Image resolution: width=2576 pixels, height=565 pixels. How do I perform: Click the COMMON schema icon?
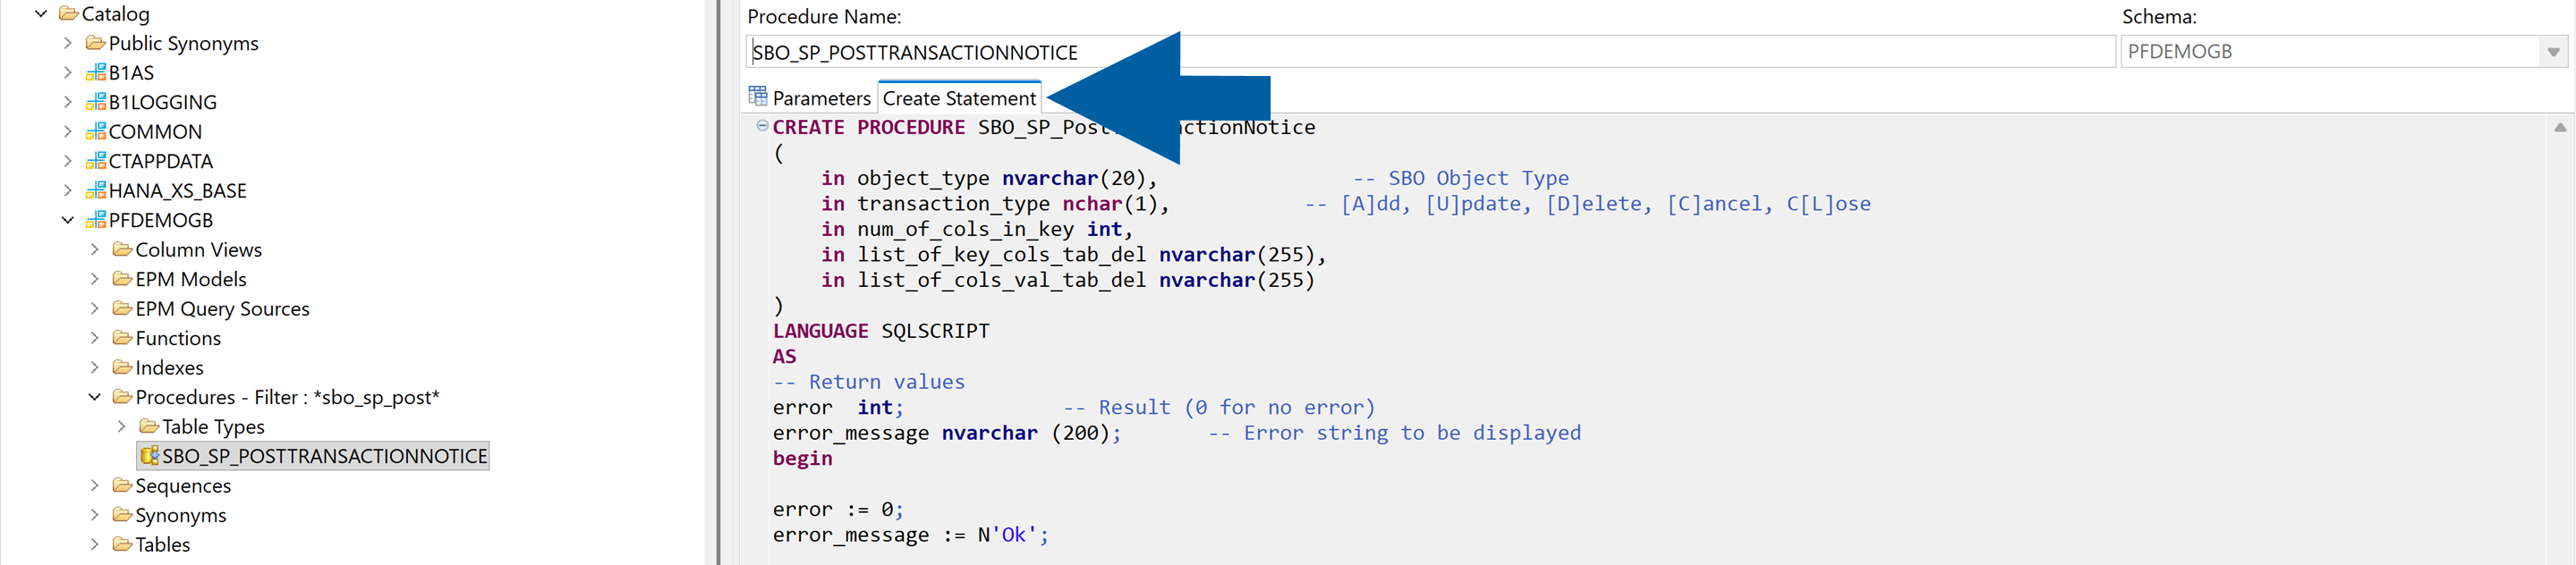(x=96, y=132)
